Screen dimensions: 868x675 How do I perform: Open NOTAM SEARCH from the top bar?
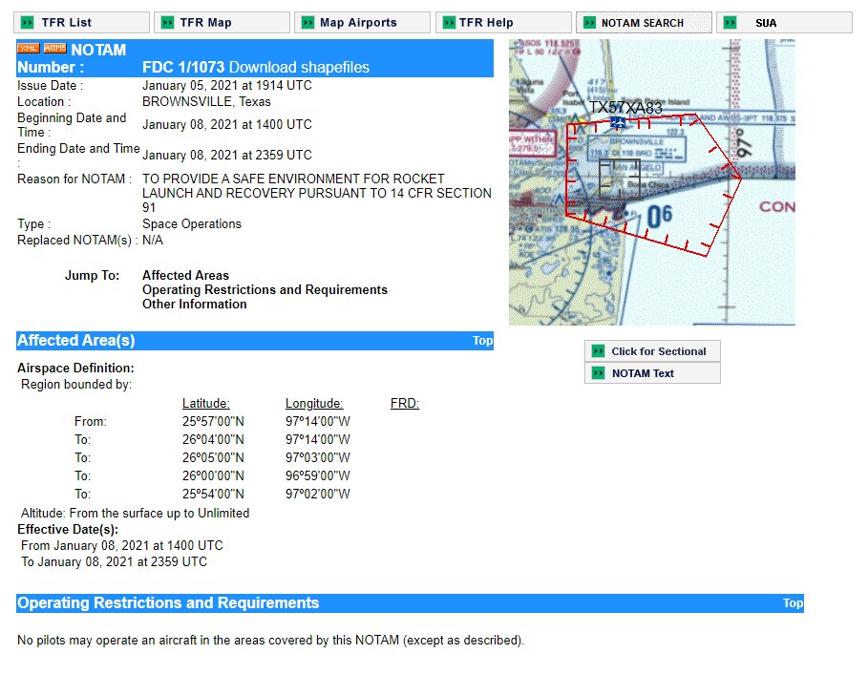point(643,23)
